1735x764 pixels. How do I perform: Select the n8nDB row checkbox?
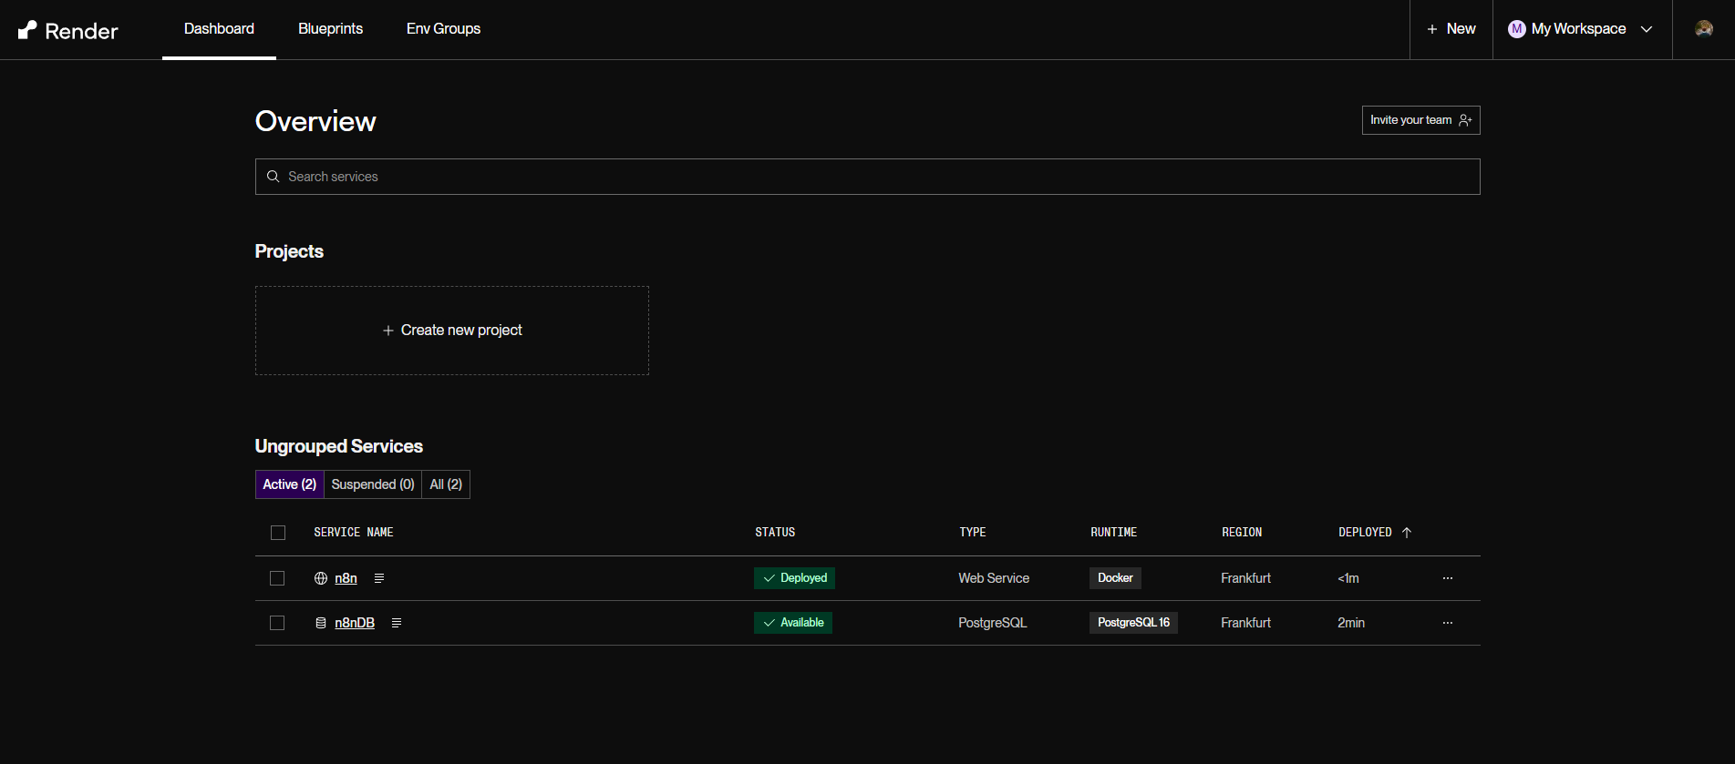[277, 623]
